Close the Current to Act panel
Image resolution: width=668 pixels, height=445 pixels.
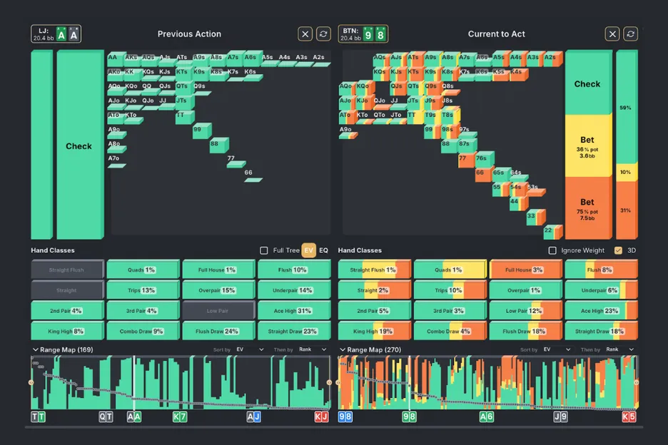pyautogui.click(x=612, y=34)
